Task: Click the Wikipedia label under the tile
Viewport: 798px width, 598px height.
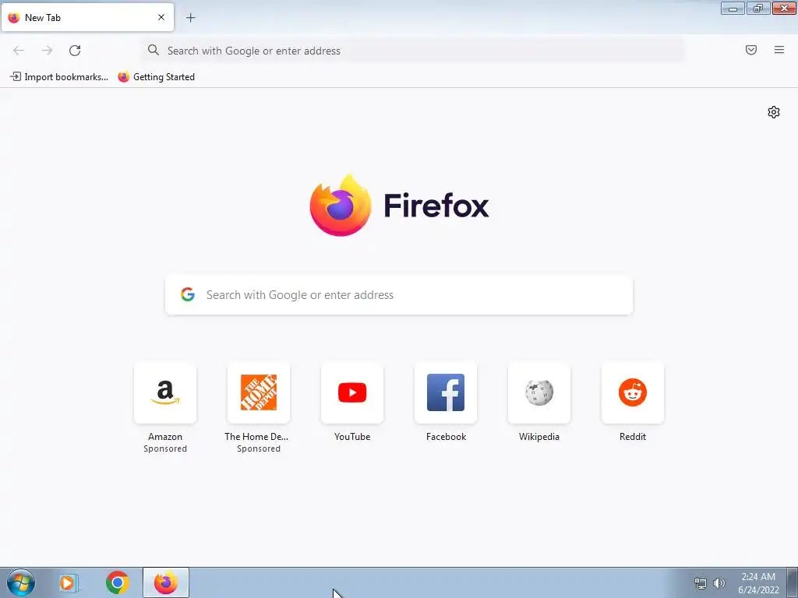Action: 539,437
